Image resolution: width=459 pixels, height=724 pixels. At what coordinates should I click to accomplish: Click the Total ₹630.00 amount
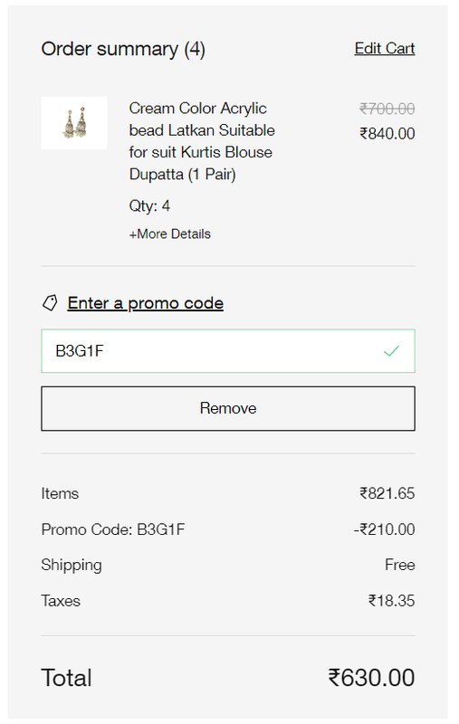pyautogui.click(x=371, y=678)
